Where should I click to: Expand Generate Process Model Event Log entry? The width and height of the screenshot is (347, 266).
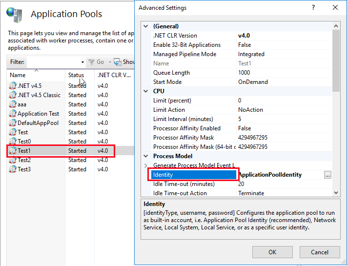point(146,165)
